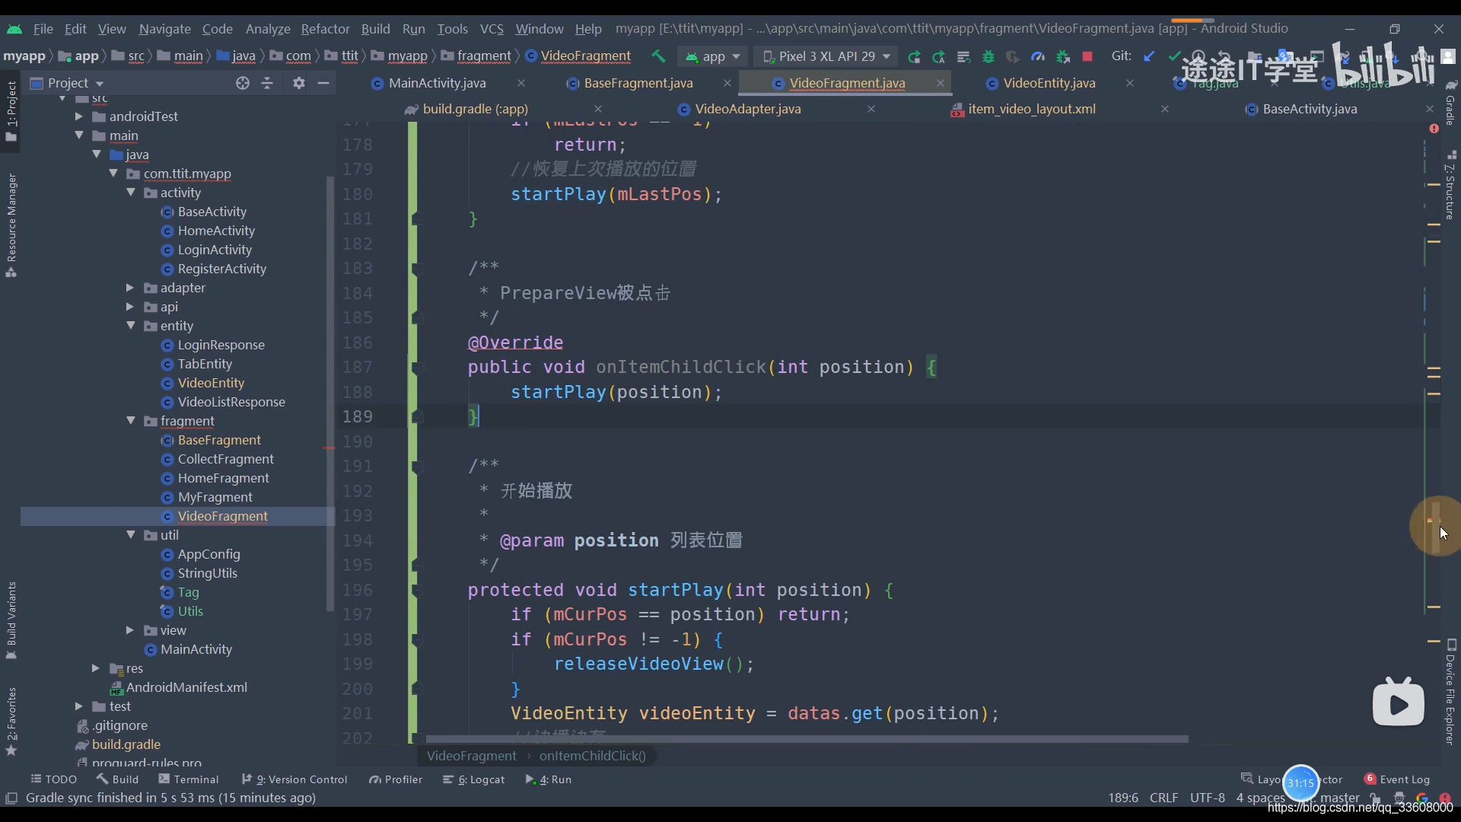Click 189:6 cursor position indicator

click(x=1123, y=798)
